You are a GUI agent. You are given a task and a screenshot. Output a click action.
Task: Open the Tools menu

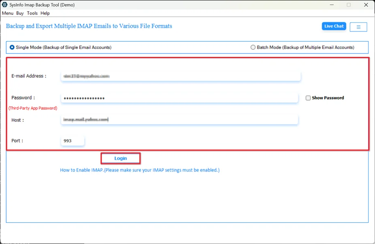[32, 13]
